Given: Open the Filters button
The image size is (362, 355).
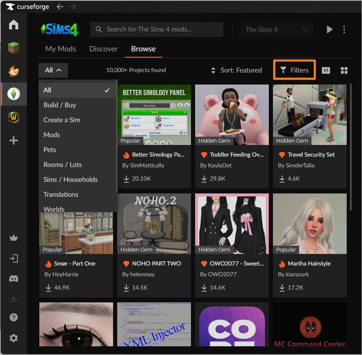Looking at the screenshot, I should [294, 70].
